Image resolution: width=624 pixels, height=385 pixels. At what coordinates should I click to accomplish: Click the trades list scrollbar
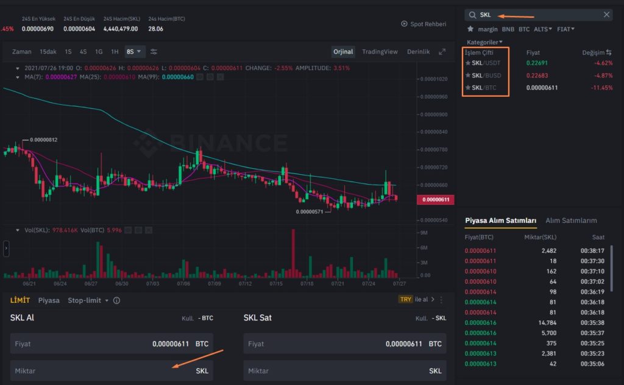tap(611, 269)
